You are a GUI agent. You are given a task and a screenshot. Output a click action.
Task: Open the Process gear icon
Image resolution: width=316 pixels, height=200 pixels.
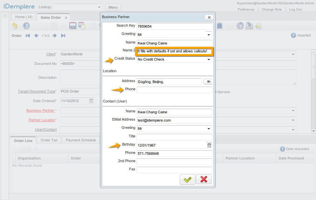point(240,26)
